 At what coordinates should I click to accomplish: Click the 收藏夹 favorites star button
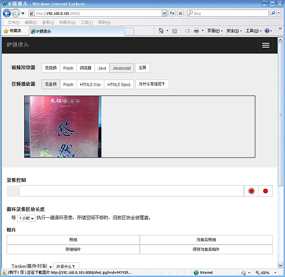point(12,31)
